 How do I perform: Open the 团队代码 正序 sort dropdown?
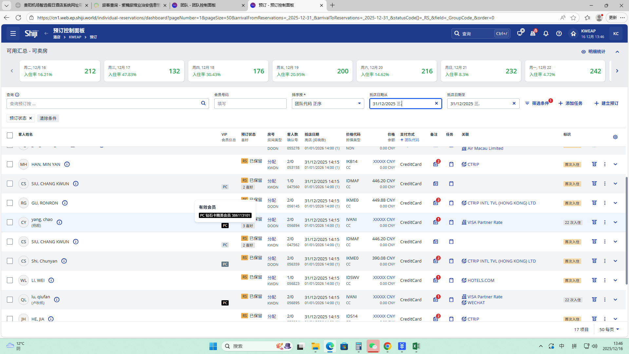coord(328,104)
